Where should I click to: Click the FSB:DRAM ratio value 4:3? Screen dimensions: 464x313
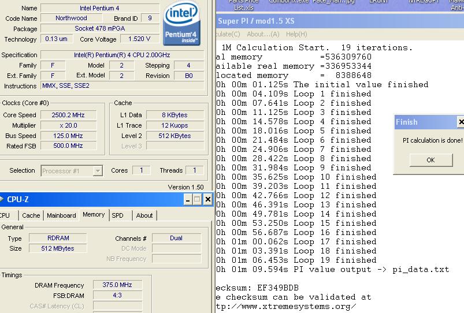click(x=117, y=295)
